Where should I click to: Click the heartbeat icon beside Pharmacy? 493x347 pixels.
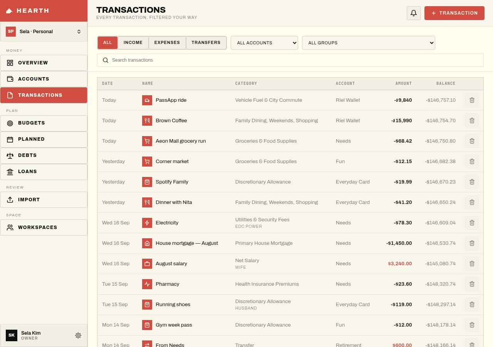[x=147, y=284]
